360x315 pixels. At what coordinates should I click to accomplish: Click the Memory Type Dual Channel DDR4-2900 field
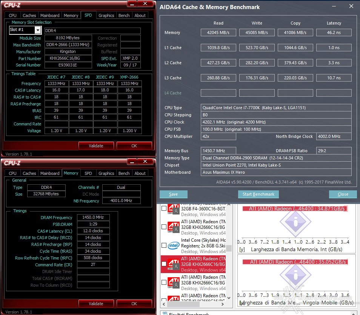[276, 158]
